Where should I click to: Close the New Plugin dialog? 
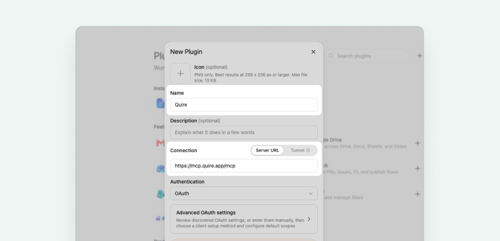pos(313,52)
